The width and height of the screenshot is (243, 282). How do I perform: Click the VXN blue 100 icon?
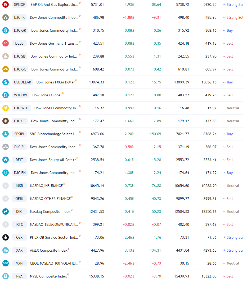pyautogui.click(x=6, y=264)
